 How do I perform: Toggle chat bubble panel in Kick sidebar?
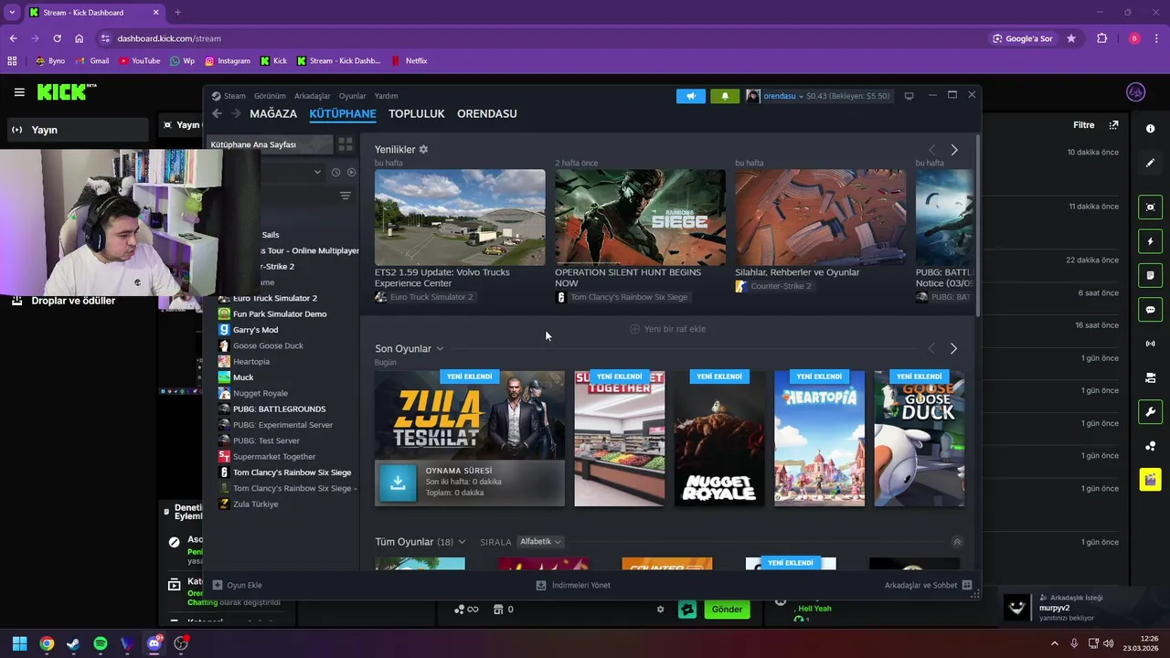point(1150,310)
